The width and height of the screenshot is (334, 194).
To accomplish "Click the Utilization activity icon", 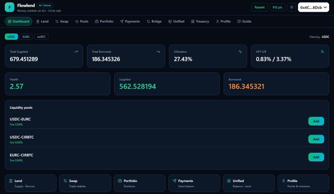I will coord(240,51).
